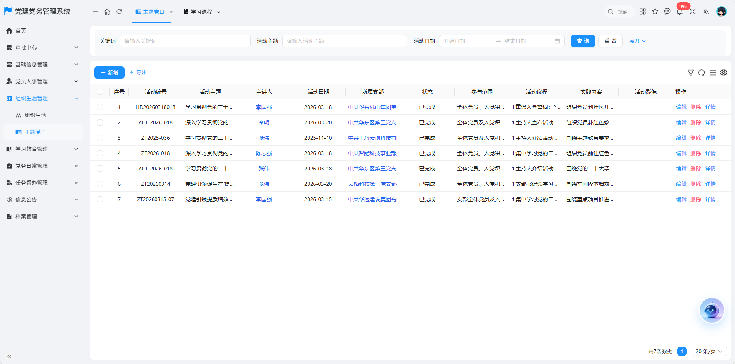Toggle the select-all checkbox in table header
This screenshot has width=735, height=364.
pyautogui.click(x=100, y=92)
